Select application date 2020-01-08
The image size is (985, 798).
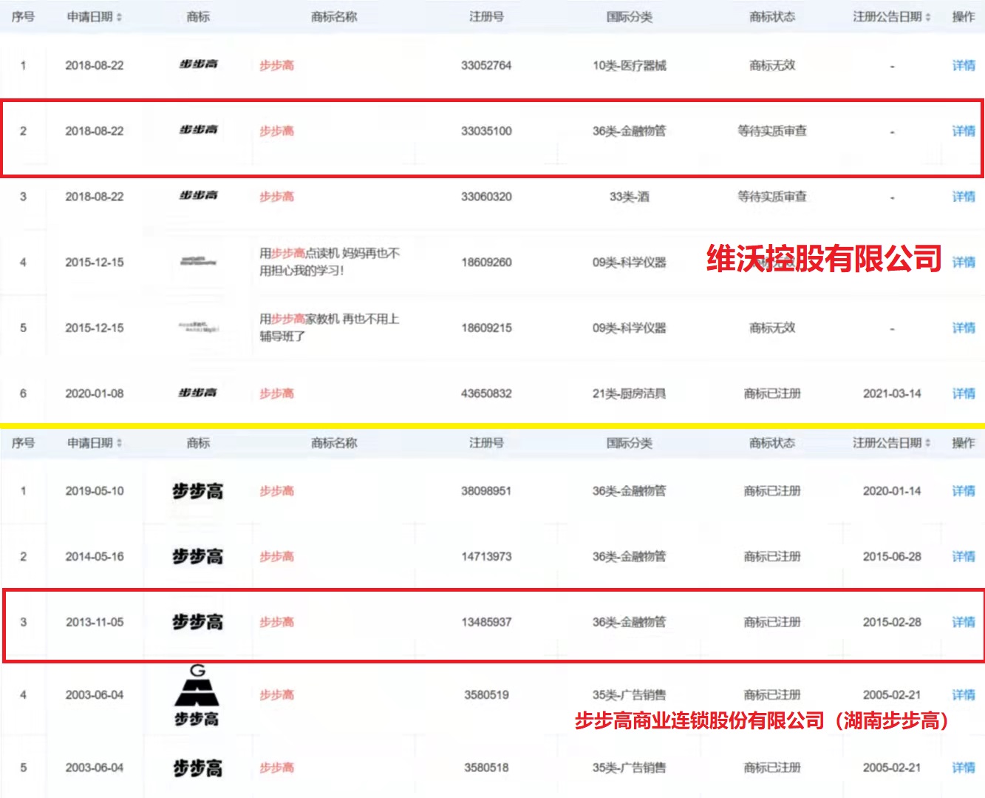[95, 393]
